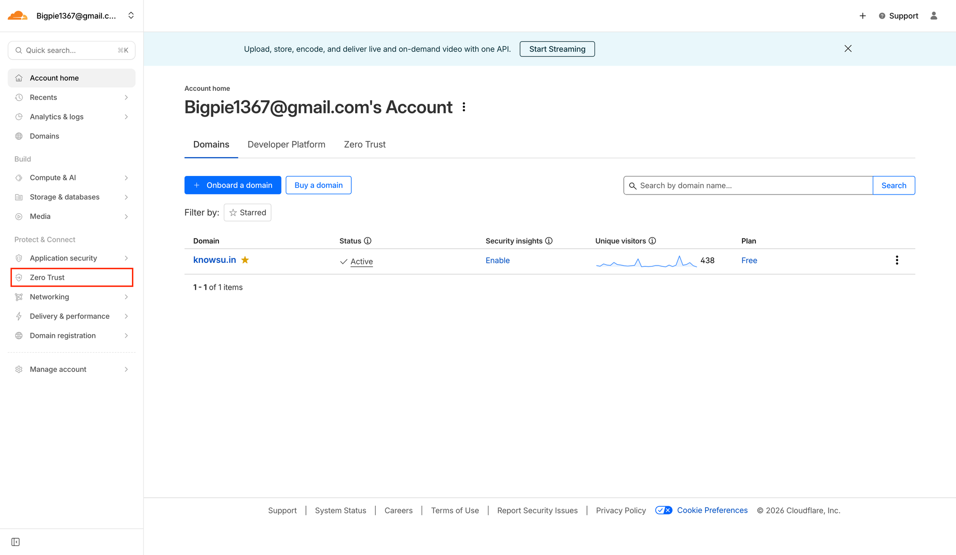Screen dimensions: 956x555
Task: Click the Onboard a domain button
Action: pyautogui.click(x=233, y=185)
